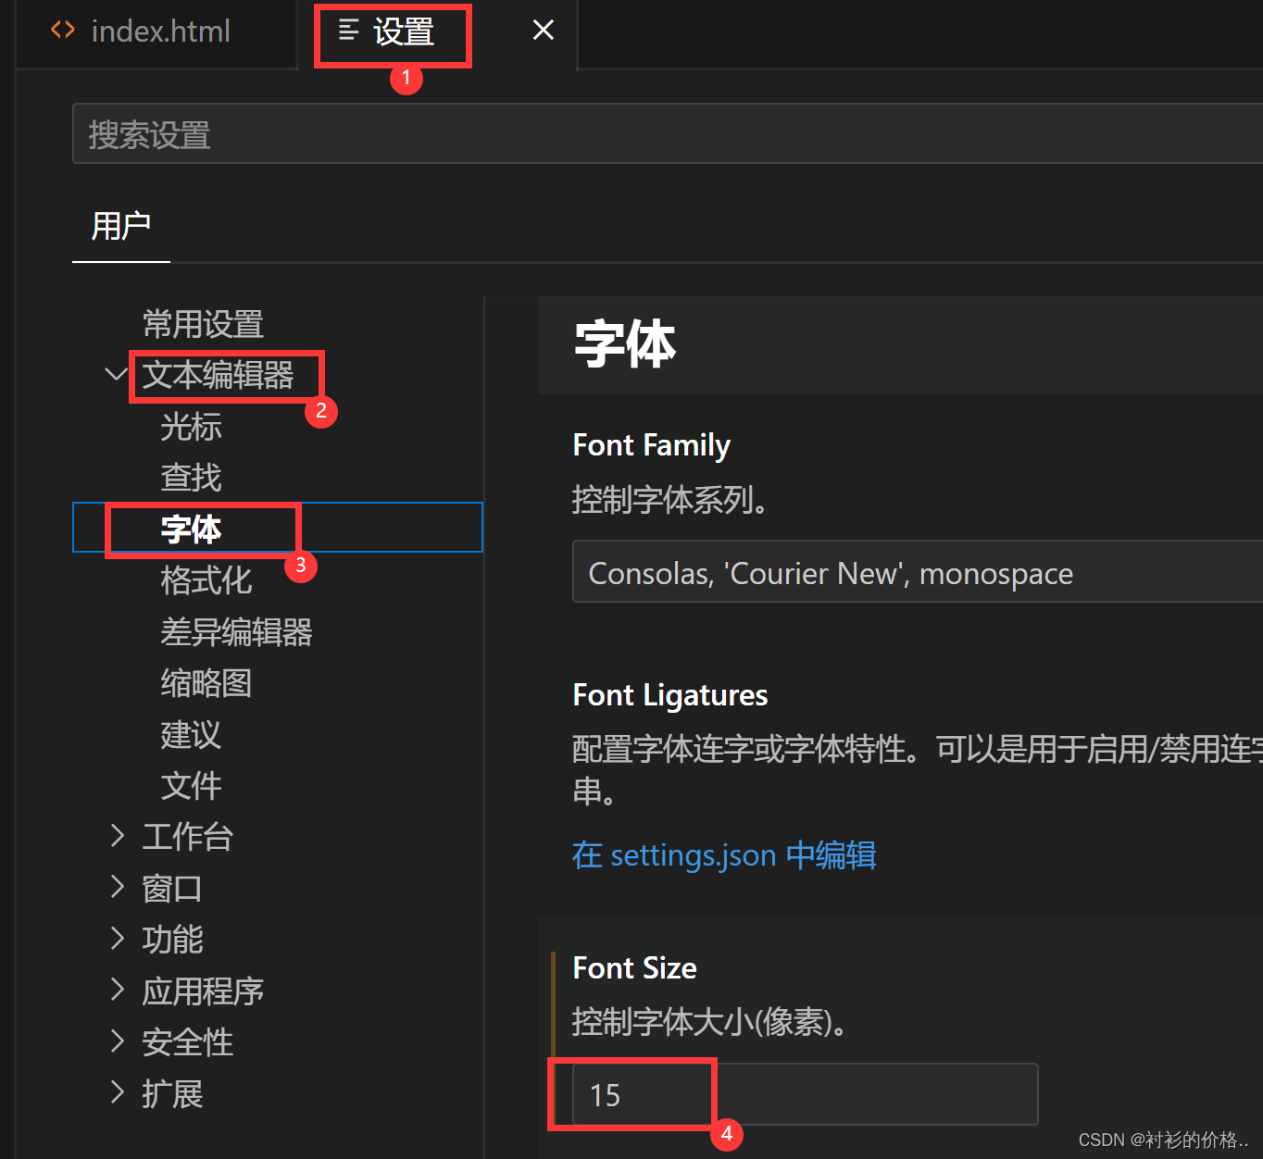Screen dimensions: 1263x1159
Task: Click the Font Family input field
Action: [x=918, y=571]
